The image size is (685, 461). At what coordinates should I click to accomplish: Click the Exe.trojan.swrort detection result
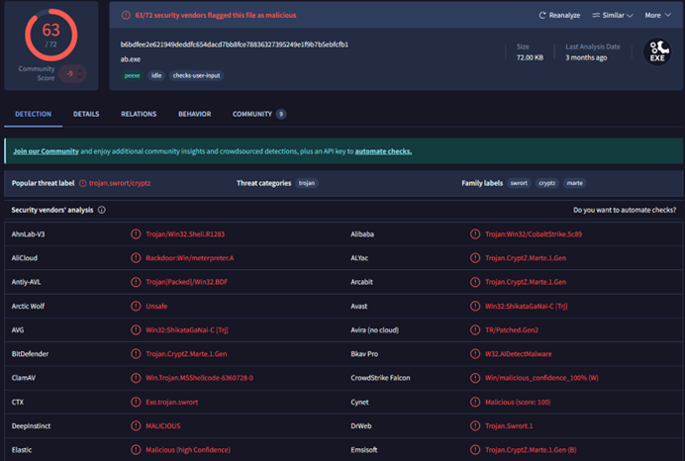tap(171, 402)
